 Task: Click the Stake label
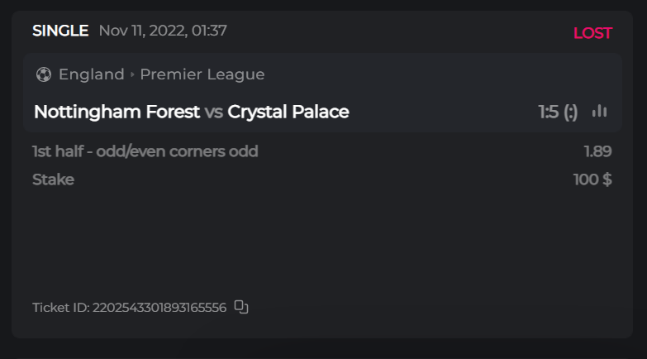coord(53,179)
